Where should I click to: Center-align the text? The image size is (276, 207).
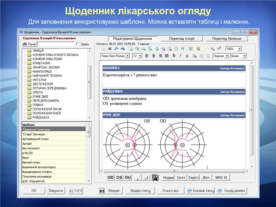(154, 56)
